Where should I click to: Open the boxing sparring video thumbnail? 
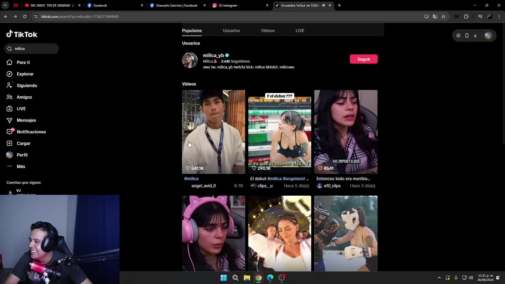tap(346, 234)
